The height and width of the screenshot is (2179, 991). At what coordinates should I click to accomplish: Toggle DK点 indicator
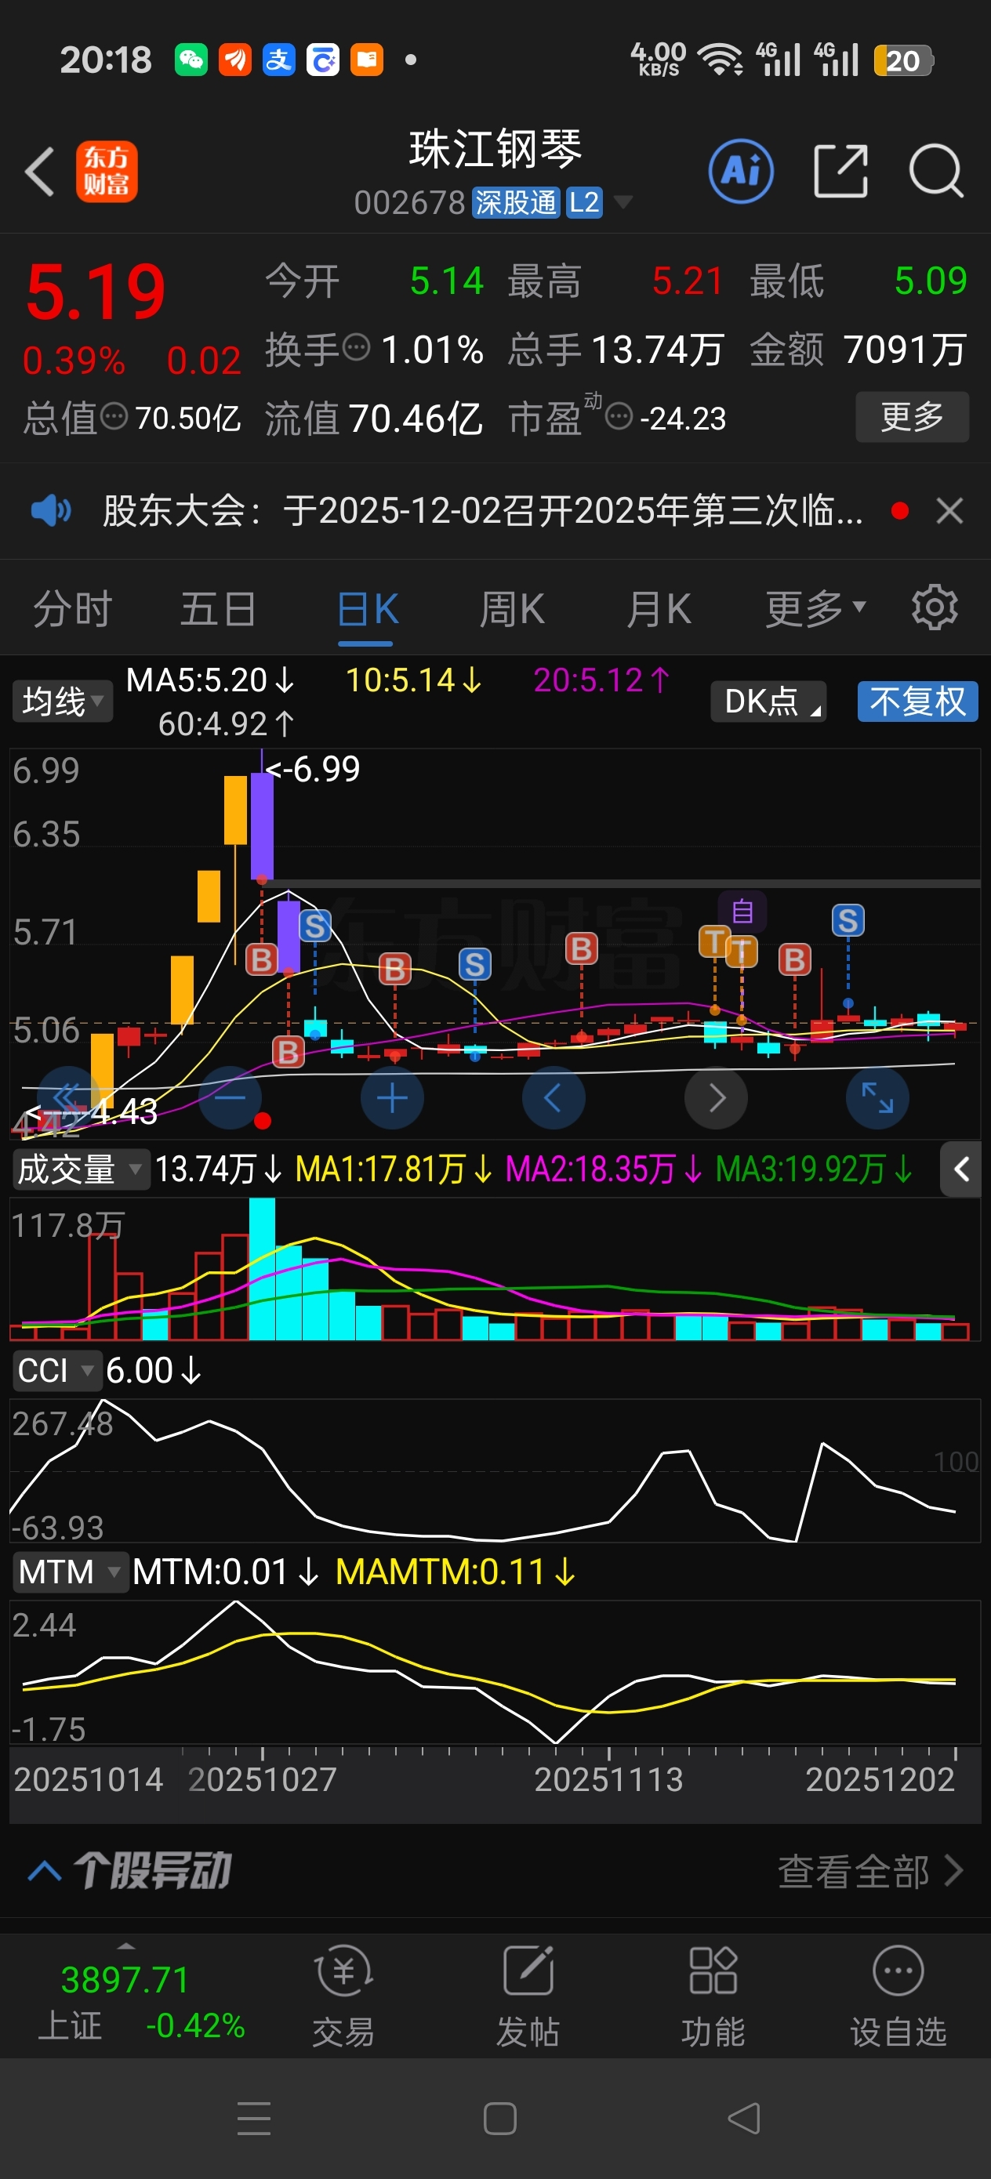pos(768,702)
